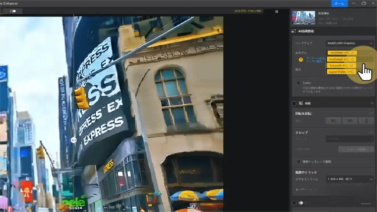Restore down the Enhancer window
Screen dimensions: 377x212
point(364,3)
